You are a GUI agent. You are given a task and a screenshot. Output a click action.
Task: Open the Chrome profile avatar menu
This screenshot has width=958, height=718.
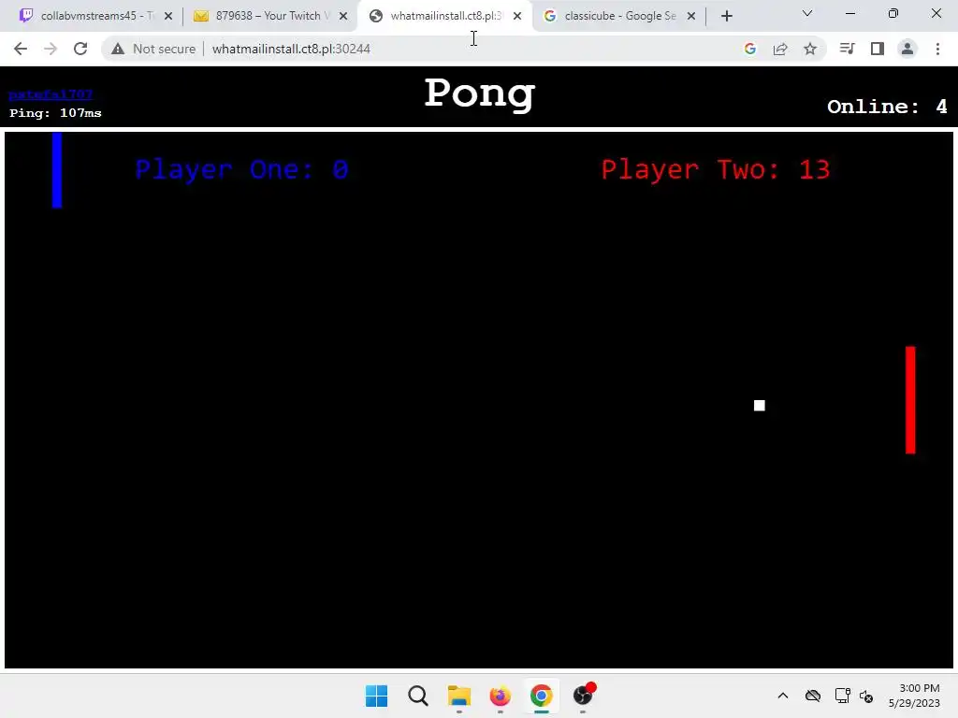pos(907,49)
